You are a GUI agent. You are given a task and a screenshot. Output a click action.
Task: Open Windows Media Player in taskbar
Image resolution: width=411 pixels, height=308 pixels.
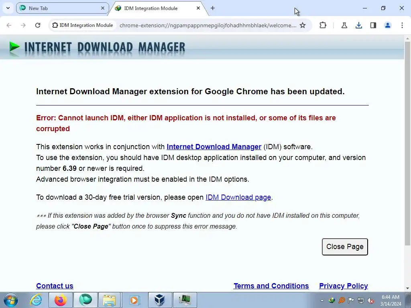[134, 300]
